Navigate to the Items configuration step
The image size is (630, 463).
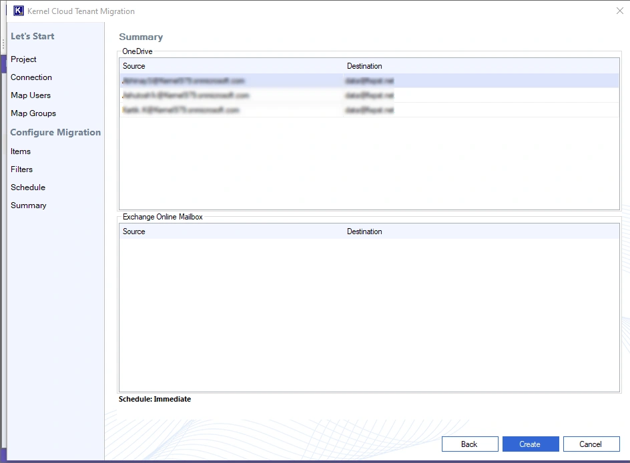(x=21, y=151)
